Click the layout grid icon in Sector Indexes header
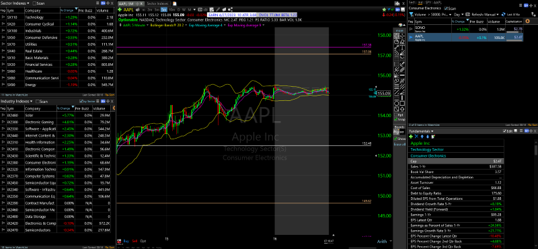 103,3
